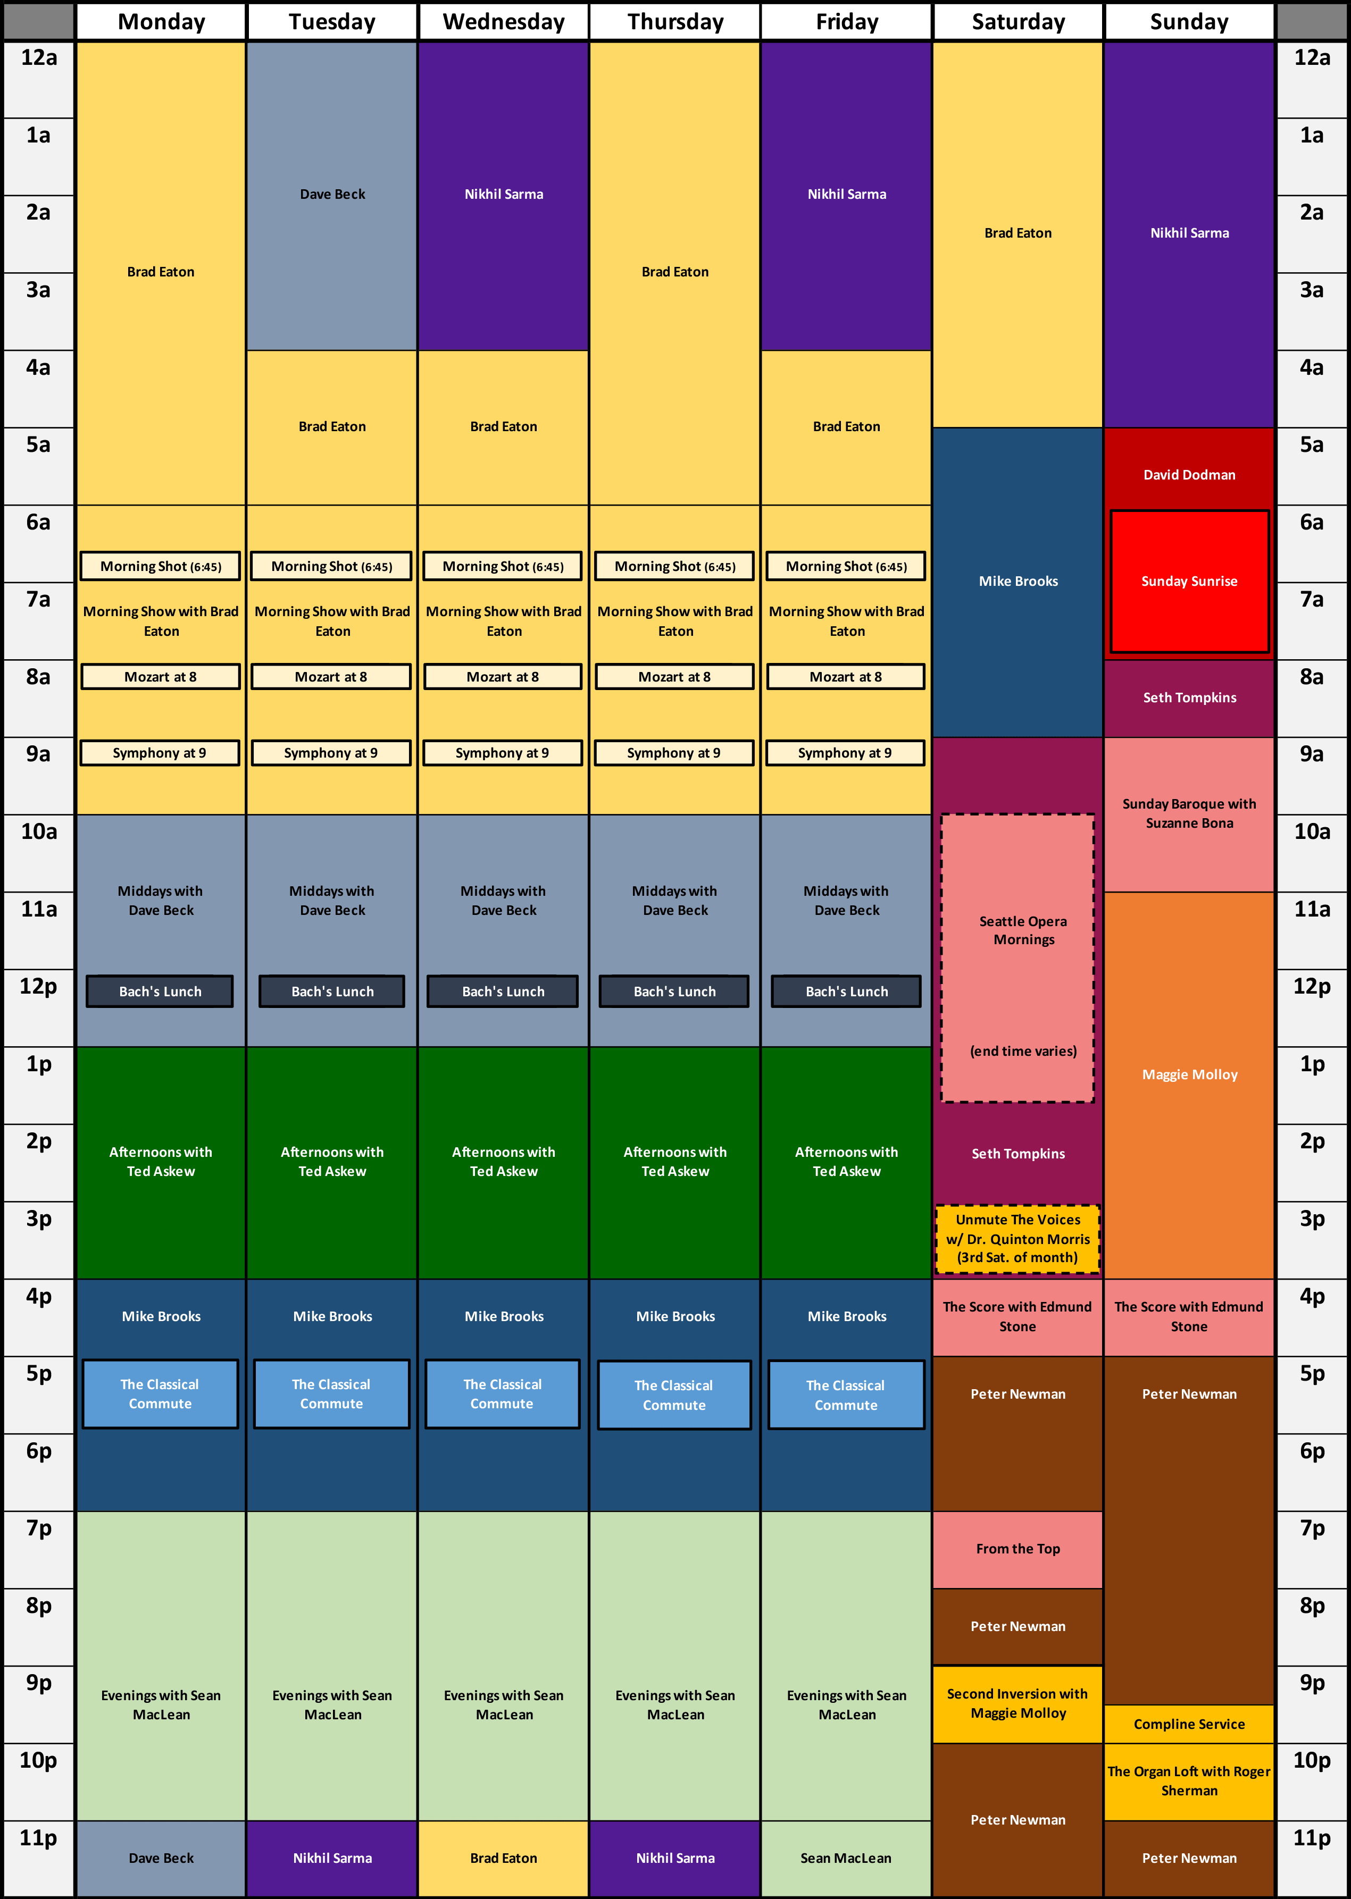Screen dimensions: 1351x1899
Task: Select Saturday's Seth Tompkins afternoon block
Action: 1018,1154
